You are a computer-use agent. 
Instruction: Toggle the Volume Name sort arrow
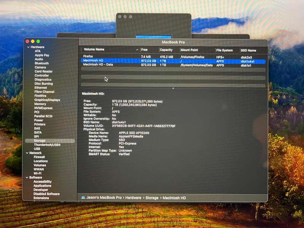tap(137, 50)
